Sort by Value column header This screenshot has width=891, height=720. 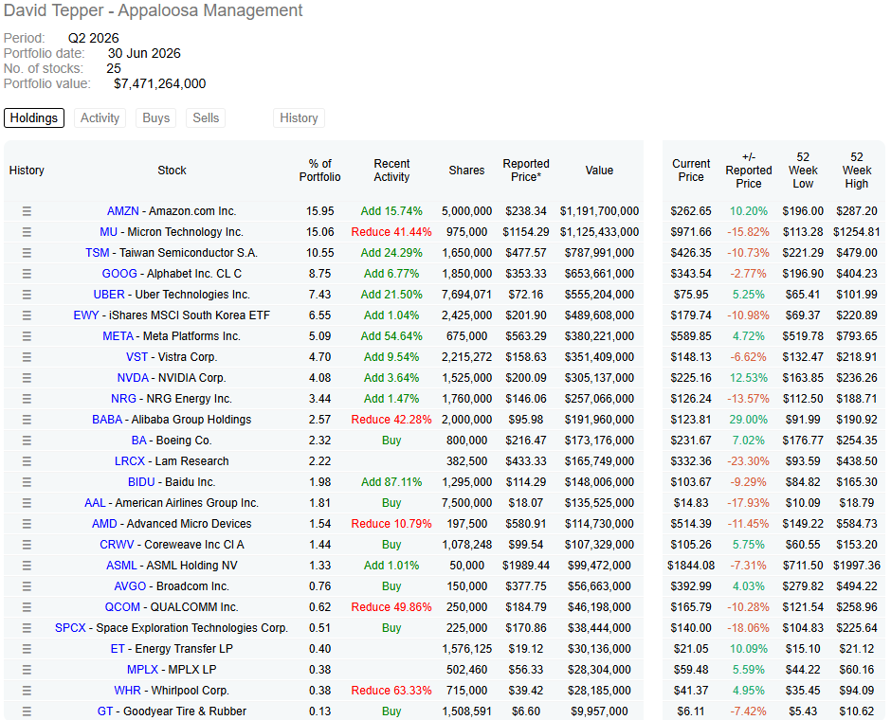point(599,171)
